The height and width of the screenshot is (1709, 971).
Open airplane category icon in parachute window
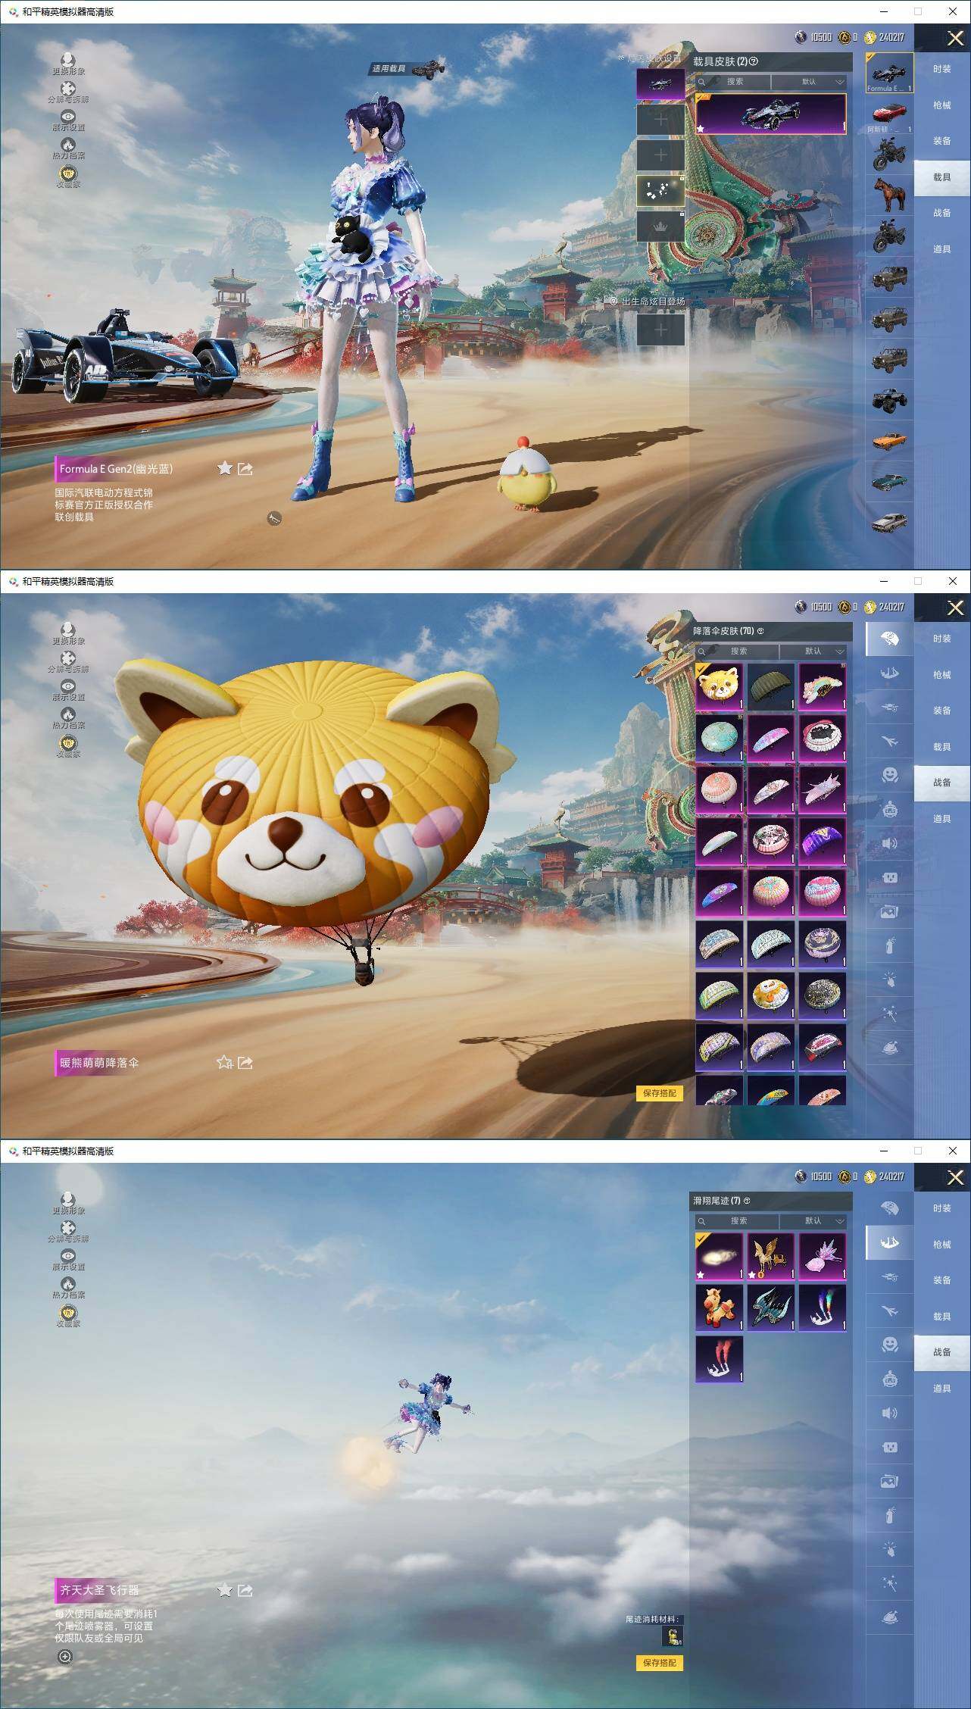[890, 741]
